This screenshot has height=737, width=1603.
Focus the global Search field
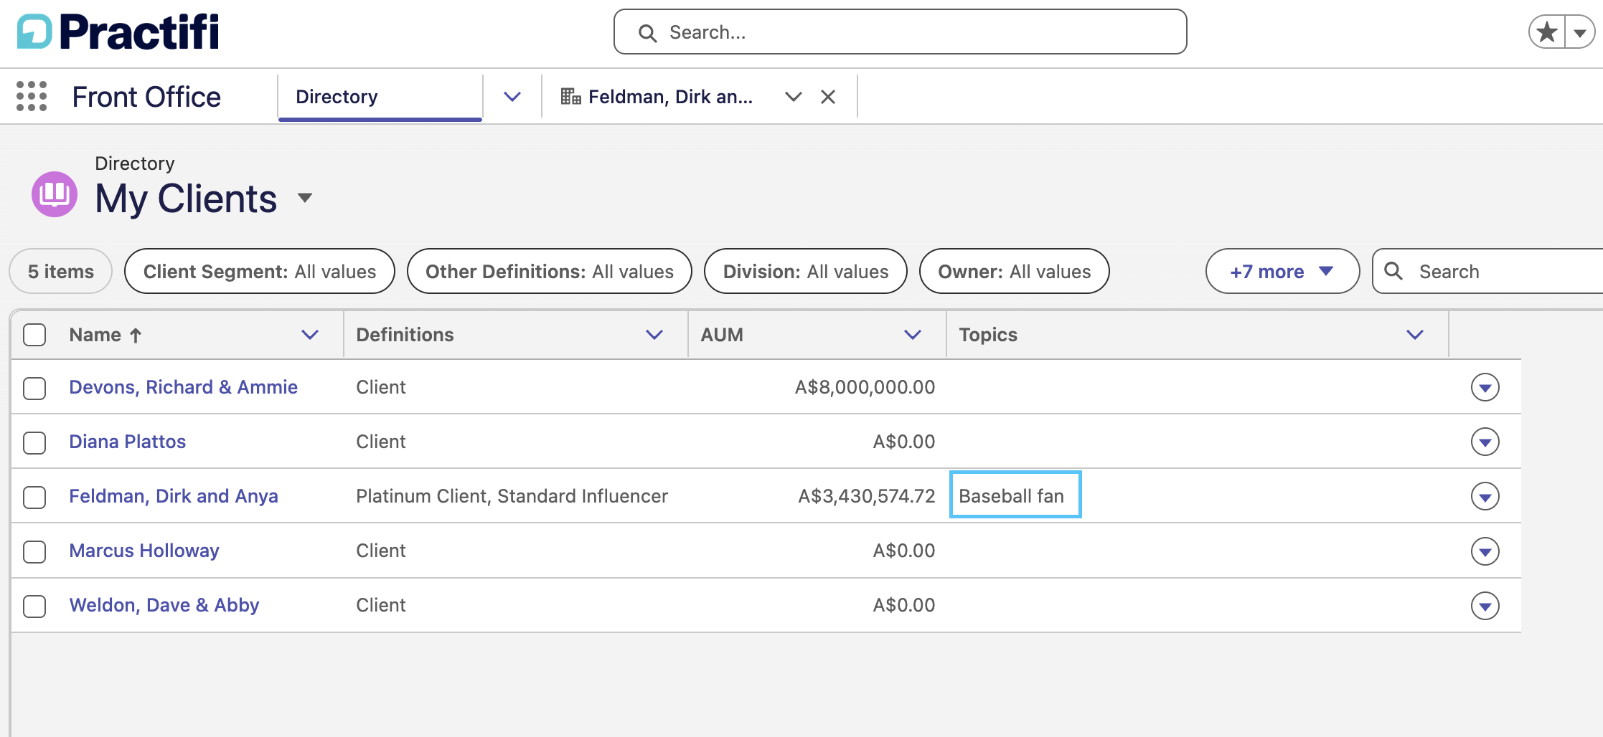pos(901,32)
